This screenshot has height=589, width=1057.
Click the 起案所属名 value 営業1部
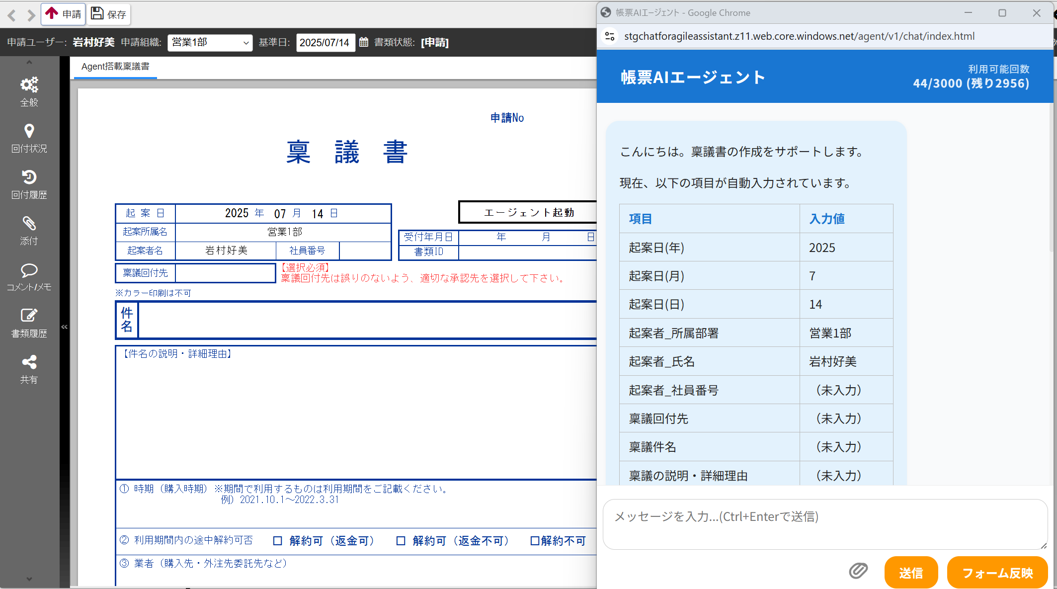284,232
